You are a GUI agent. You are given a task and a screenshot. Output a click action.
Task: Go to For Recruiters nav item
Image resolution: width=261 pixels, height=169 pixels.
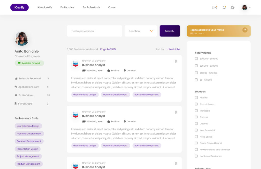(67, 7)
